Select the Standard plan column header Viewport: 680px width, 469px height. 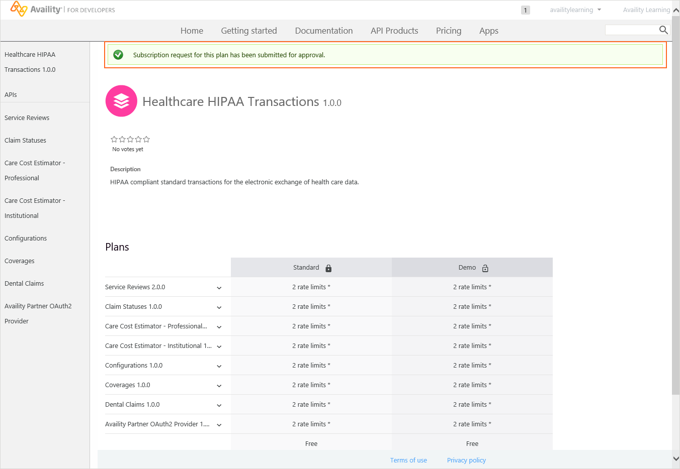(x=311, y=268)
